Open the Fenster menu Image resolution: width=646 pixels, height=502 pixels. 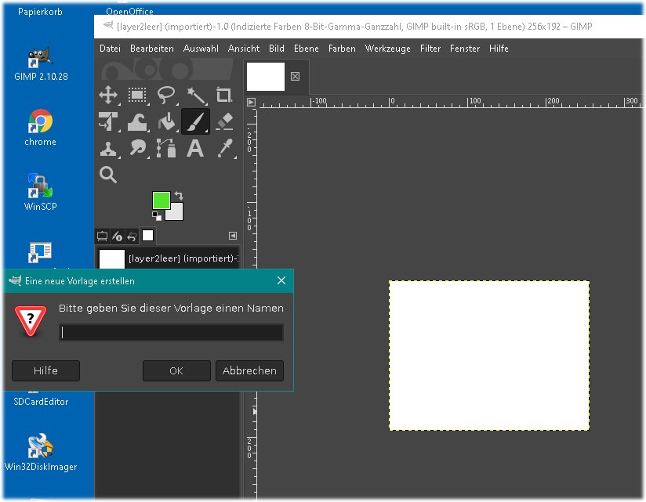(x=465, y=49)
